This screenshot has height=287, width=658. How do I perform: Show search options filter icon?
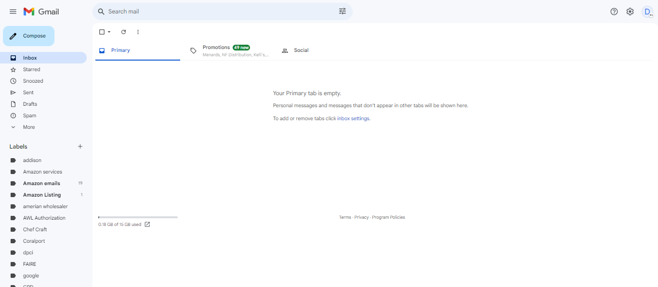coord(342,12)
